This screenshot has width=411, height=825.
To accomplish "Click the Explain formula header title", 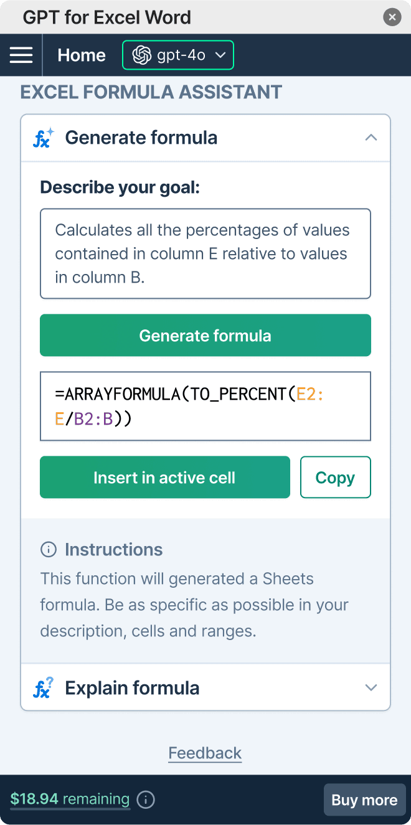I will 132,688.
